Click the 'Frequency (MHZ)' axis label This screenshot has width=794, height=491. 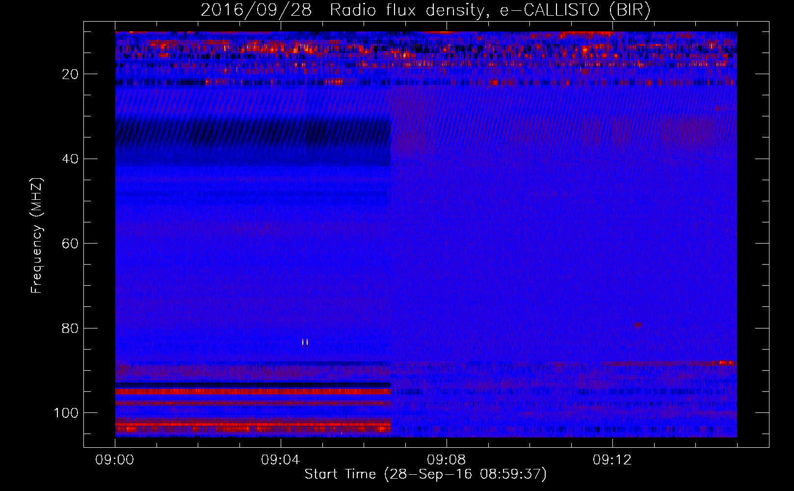tap(37, 236)
